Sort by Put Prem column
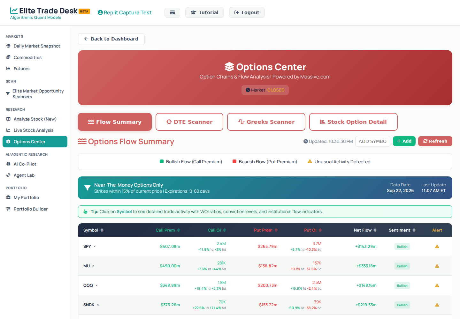This screenshot has width=460, height=319. click(266, 230)
